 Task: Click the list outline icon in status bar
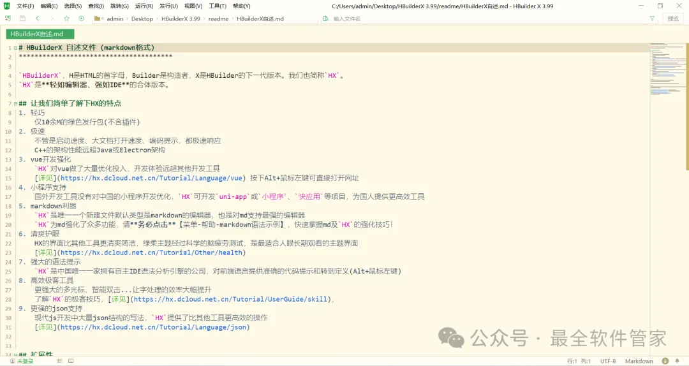click(60, 361)
